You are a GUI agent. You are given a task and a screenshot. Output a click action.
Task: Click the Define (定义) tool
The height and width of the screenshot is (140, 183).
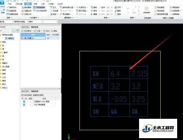coord(53,7)
